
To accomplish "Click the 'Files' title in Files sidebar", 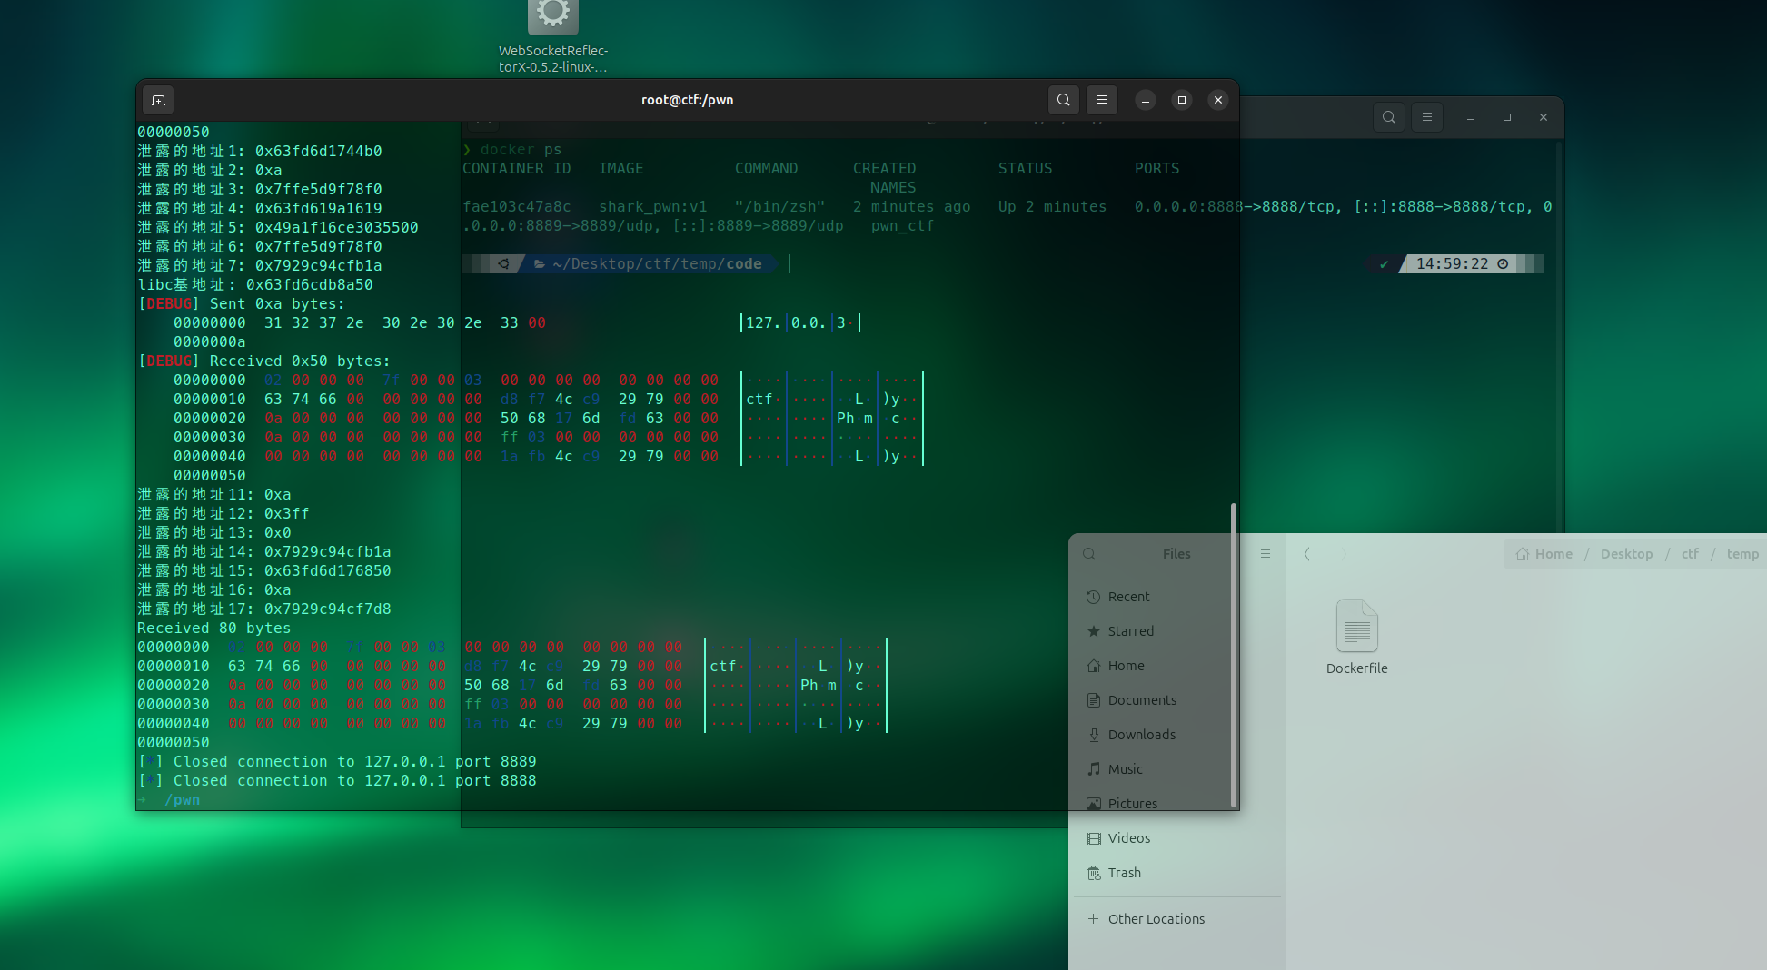I will tap(1176, 554).
